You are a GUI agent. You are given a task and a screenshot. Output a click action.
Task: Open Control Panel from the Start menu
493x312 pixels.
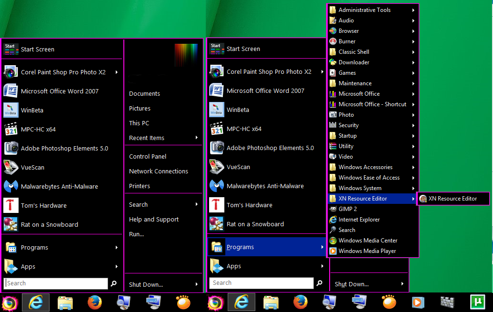(x=148, y=156)
